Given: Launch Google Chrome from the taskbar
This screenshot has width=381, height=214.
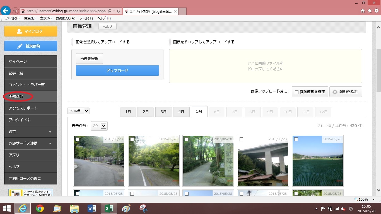Looking at the screenshot, I should click(40, 208).
